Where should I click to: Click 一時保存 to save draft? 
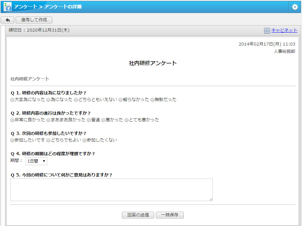(x=169, y=215)
